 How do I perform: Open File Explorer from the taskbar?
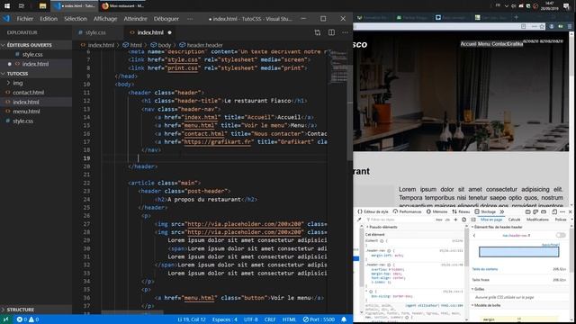pos(42,6)
